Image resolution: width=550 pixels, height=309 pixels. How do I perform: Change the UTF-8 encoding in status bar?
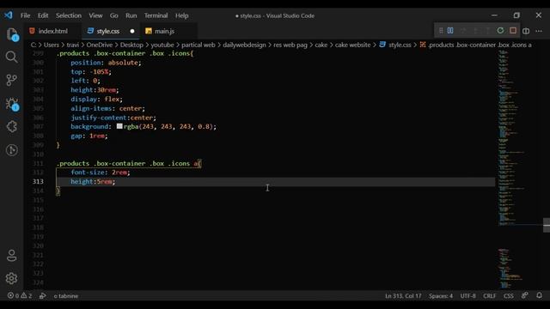(467, 295)
